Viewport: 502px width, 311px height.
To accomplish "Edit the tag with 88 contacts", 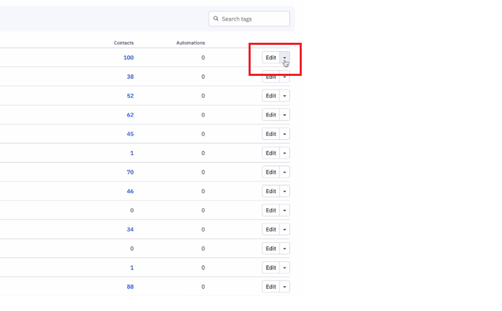I will click(271, 287).
